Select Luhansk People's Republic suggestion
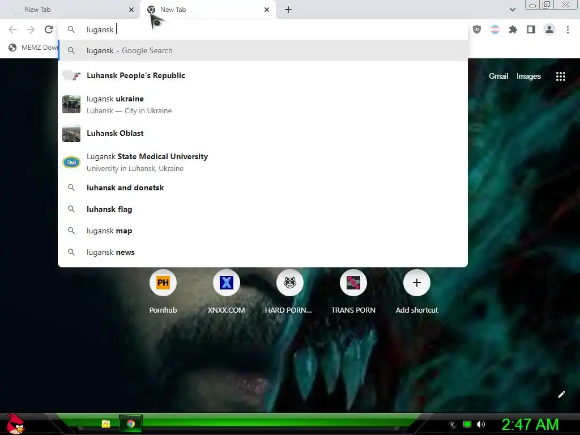Image resolution: width=580 pixels, height=435 pixels. tap(263, 75)
